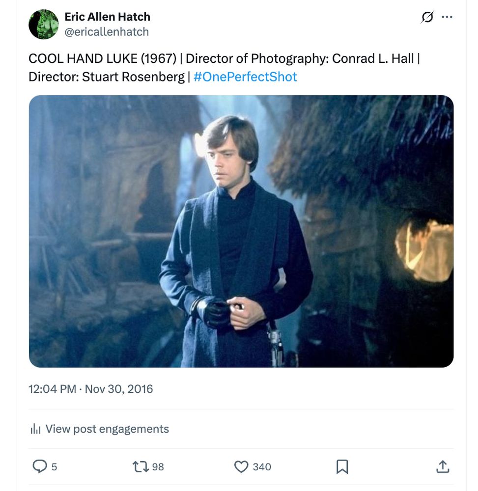Image resolution: width=478 pixels, height=491 pixels.
Task: Open the share upload-arrow icon
Action: (443, 466)
